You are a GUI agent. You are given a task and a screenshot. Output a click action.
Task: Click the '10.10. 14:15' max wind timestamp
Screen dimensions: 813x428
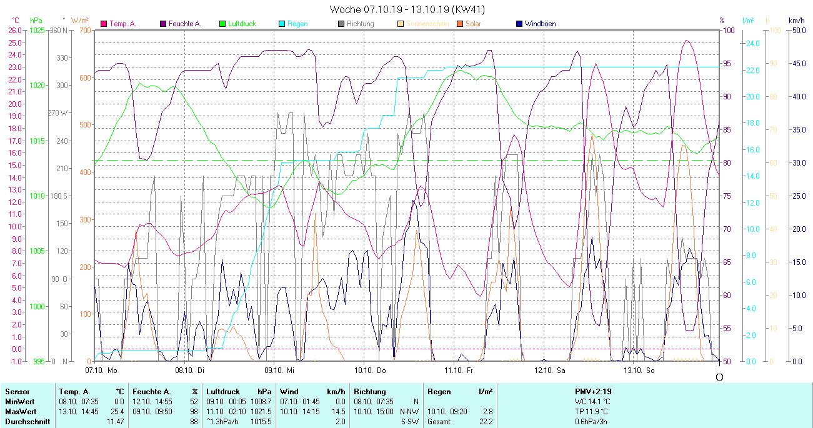point(301,412)
